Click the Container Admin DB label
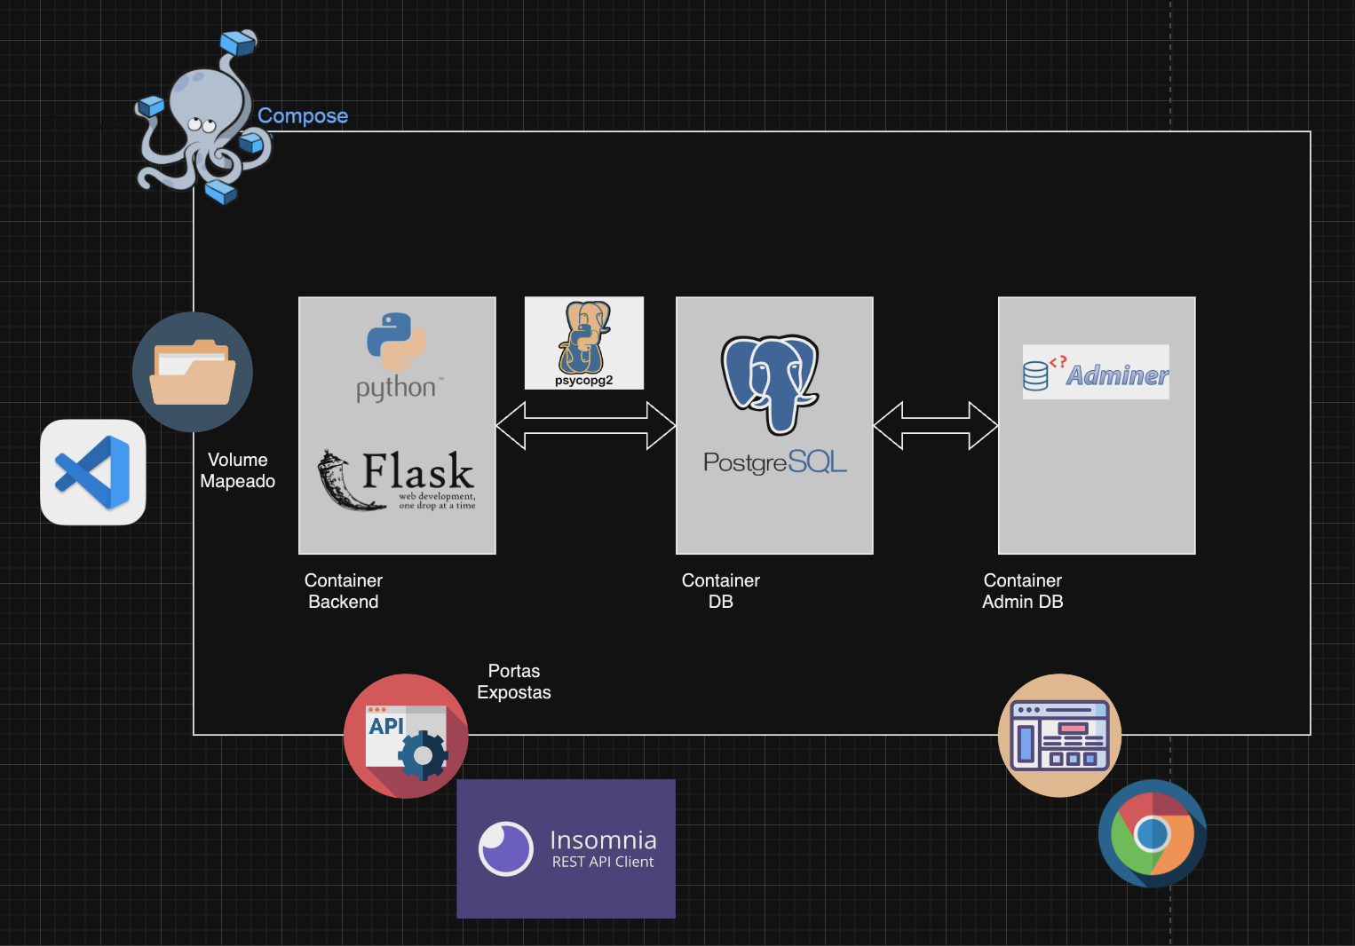 pos(1023,591)
